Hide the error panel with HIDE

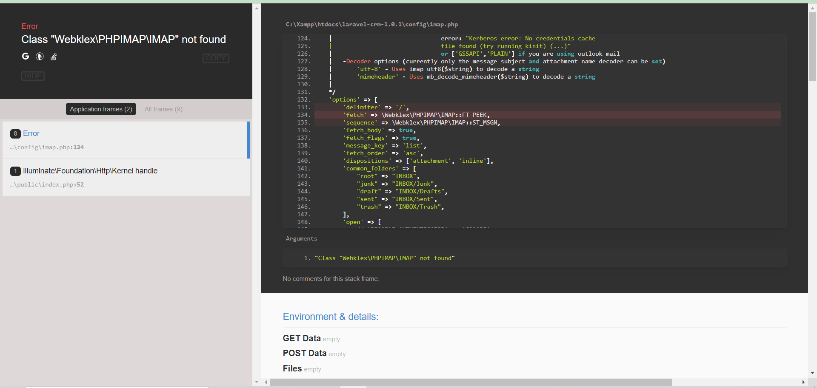33,76
